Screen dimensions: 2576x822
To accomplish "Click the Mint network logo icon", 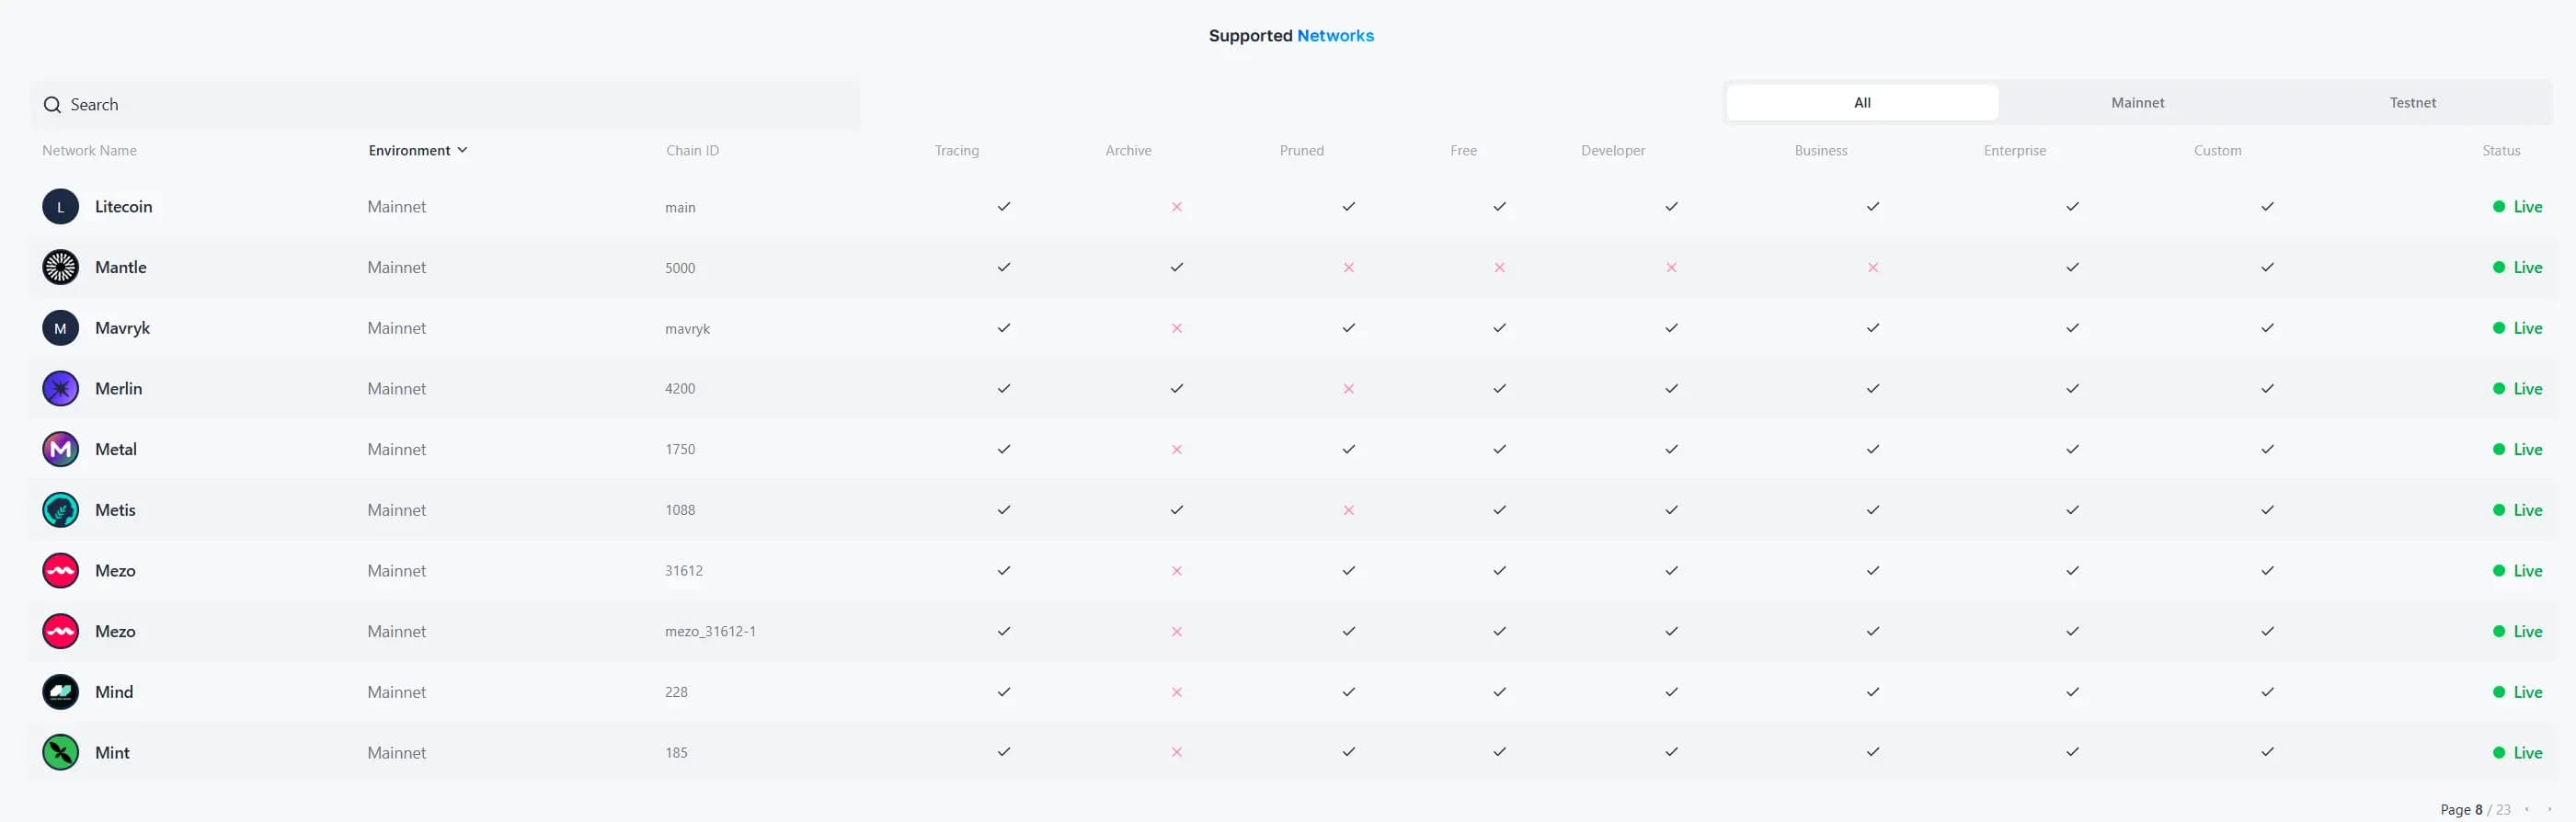I will tap(60, 752).
